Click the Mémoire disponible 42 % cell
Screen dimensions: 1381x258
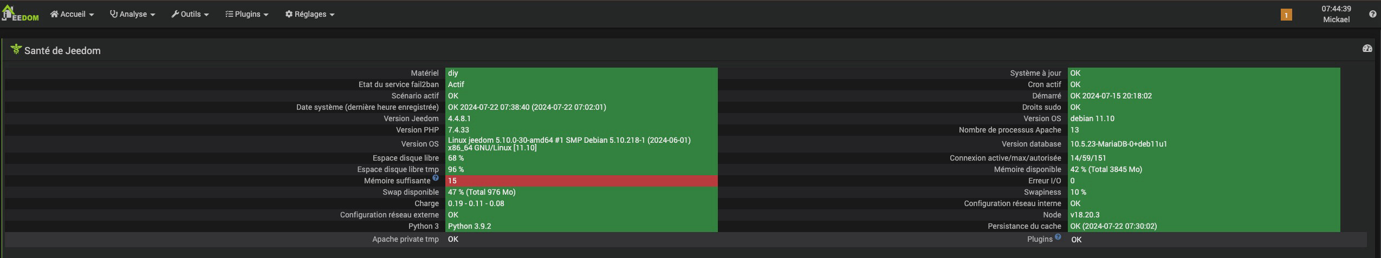coord(1204,169)
